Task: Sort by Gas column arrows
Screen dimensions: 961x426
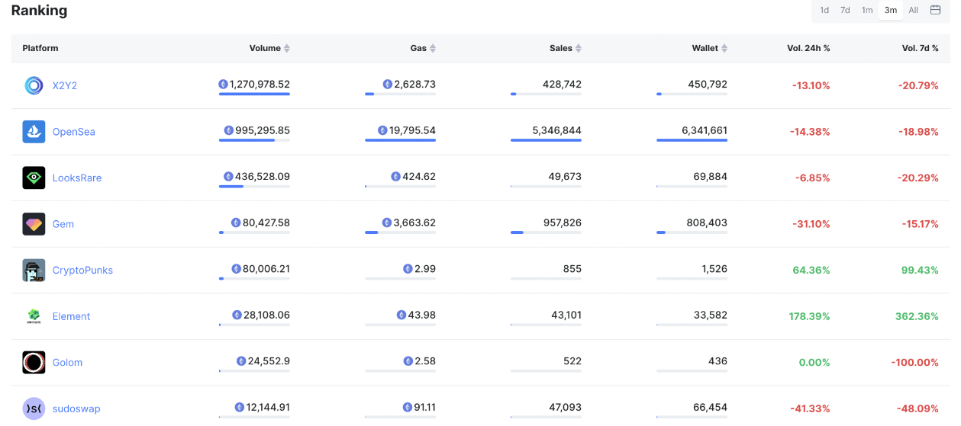Action: tap(433, 48)
